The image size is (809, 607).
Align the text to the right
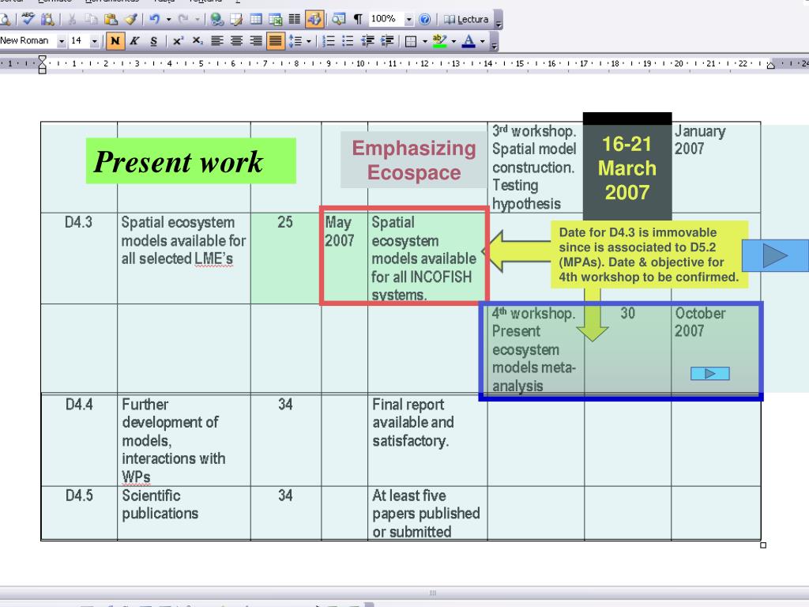click(x=256, y=41)
